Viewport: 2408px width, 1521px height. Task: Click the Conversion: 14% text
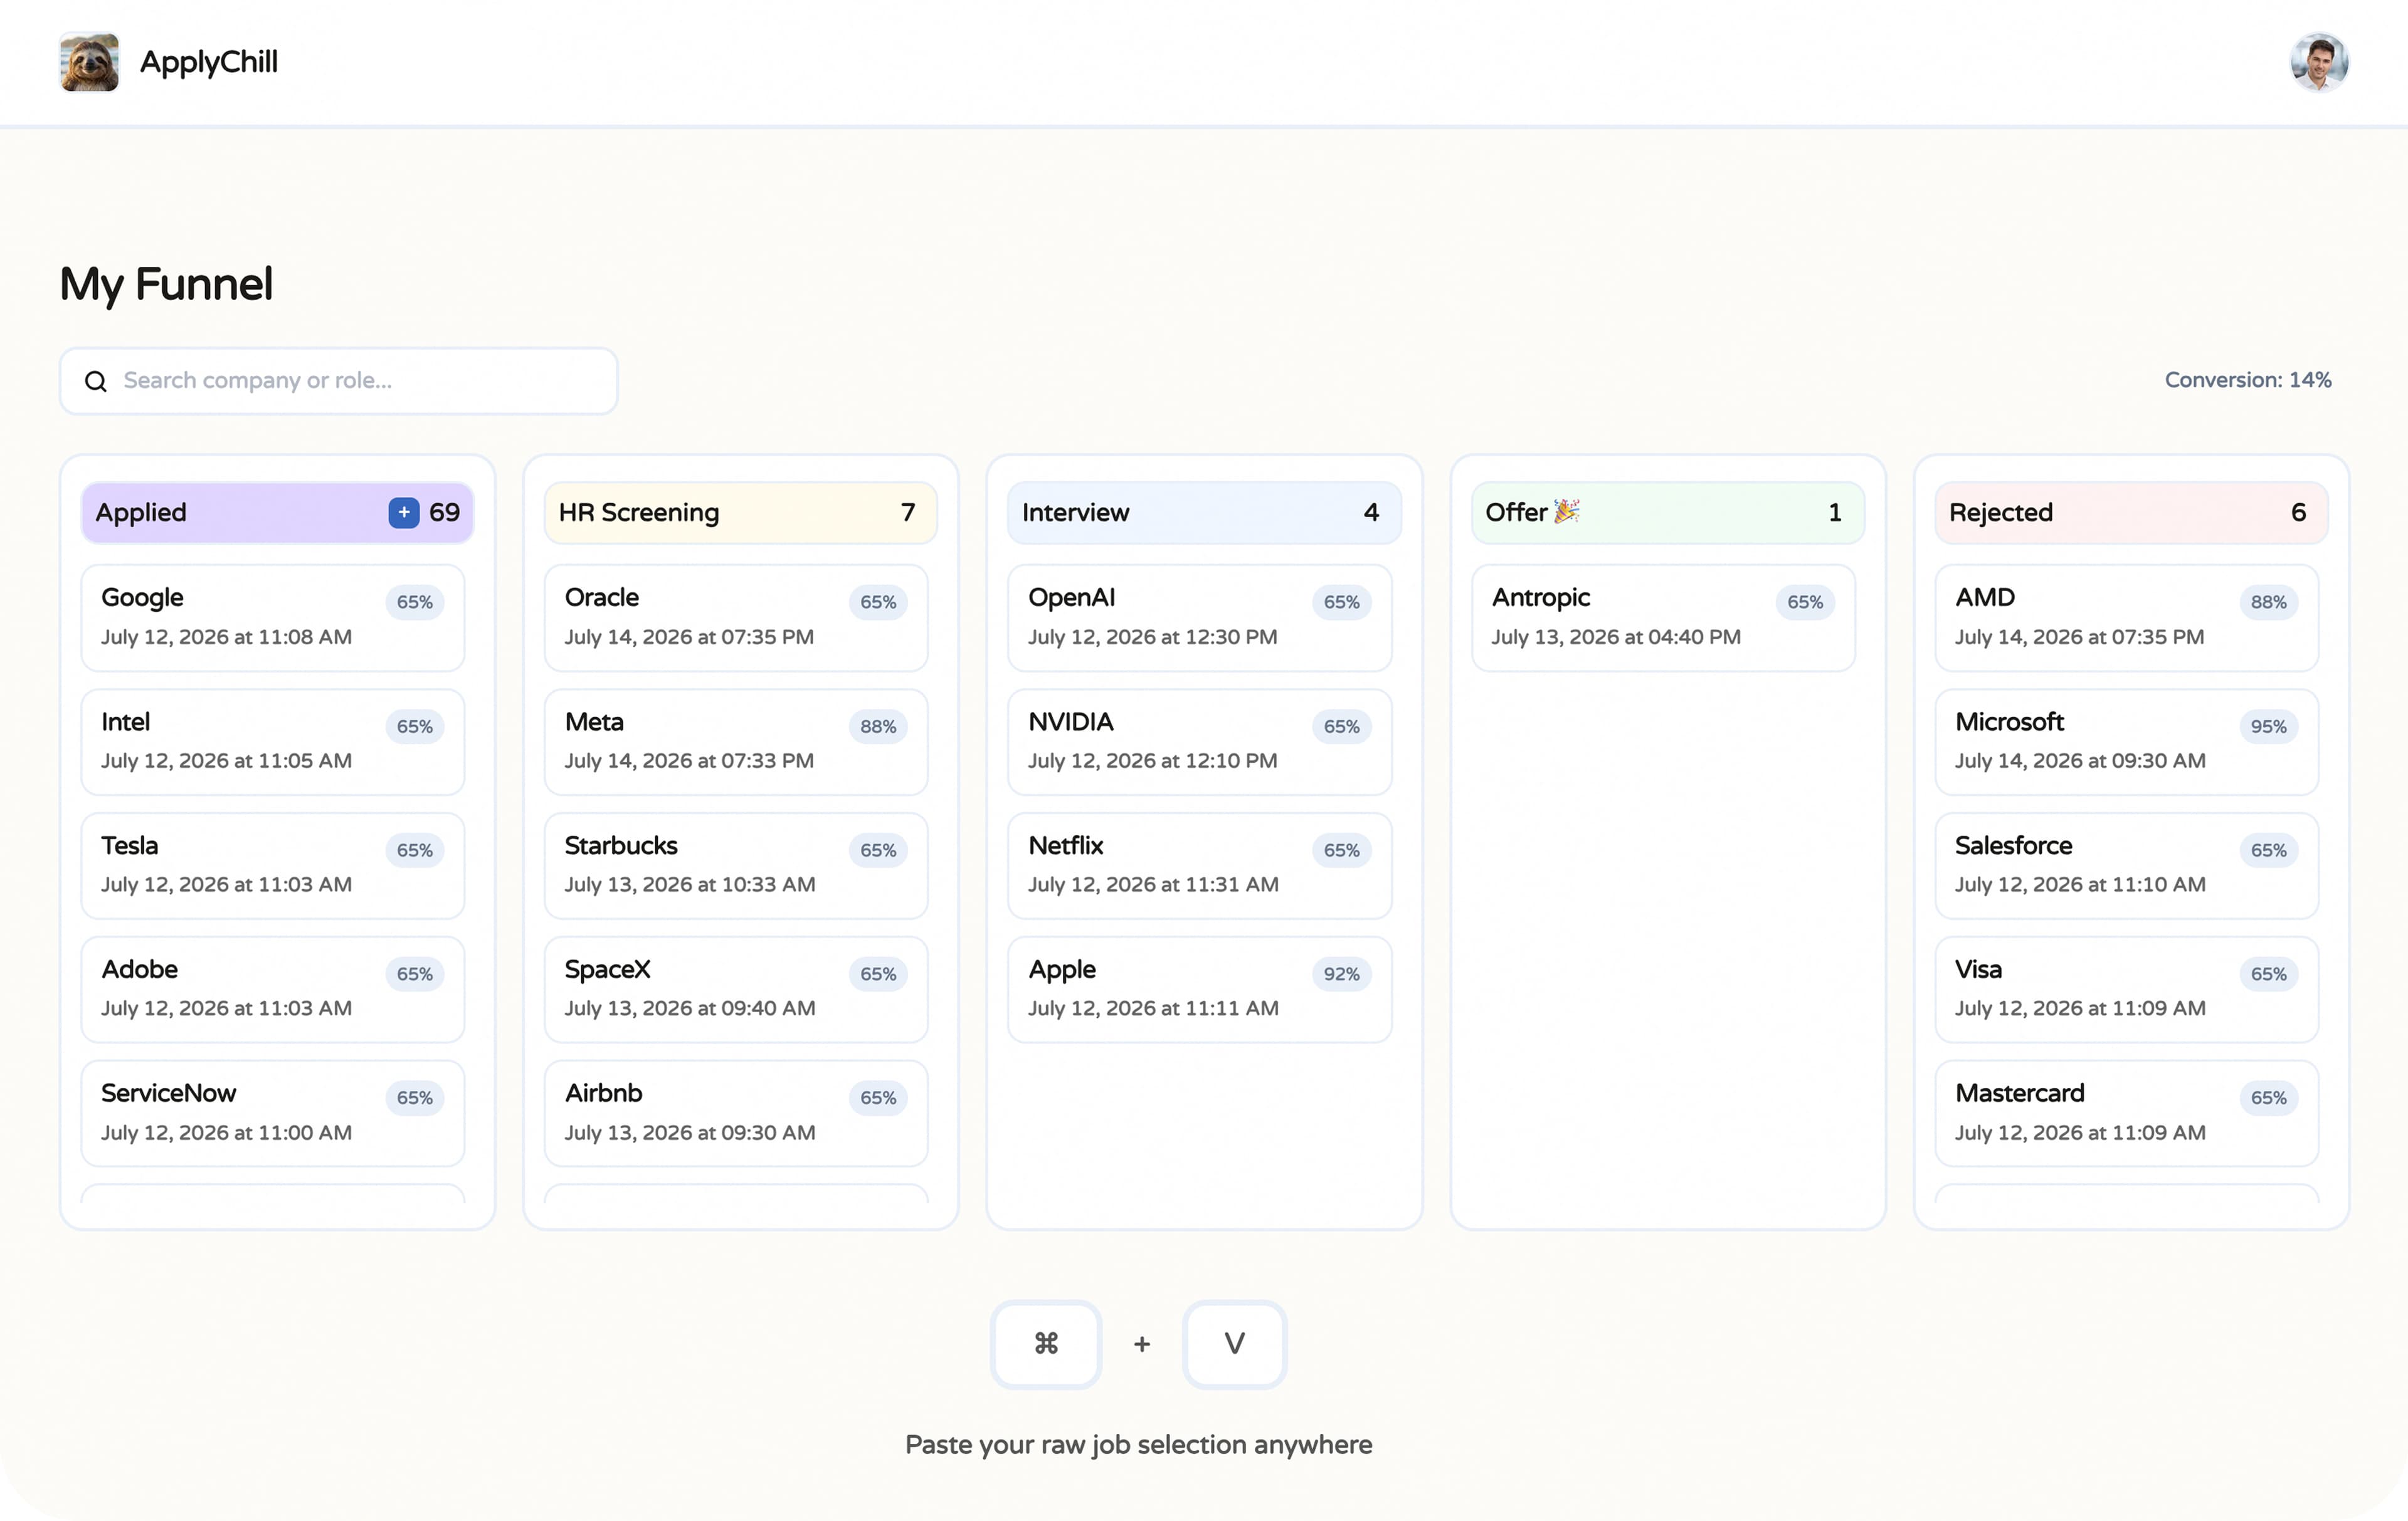click(x=2248, y=381)
